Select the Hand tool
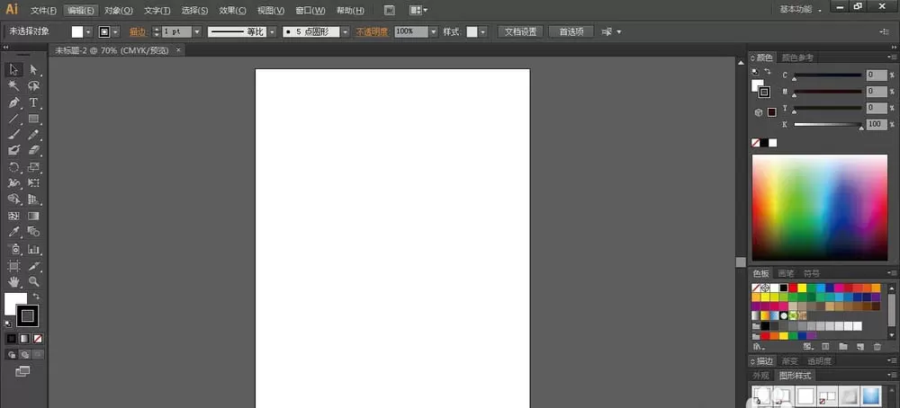 (13, 281)
